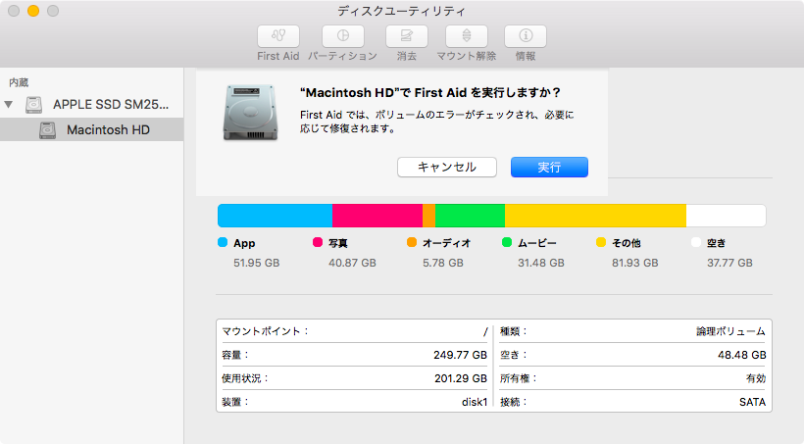Click the Macintosh HD volume icon in sidebar

[x=48, y=130]
